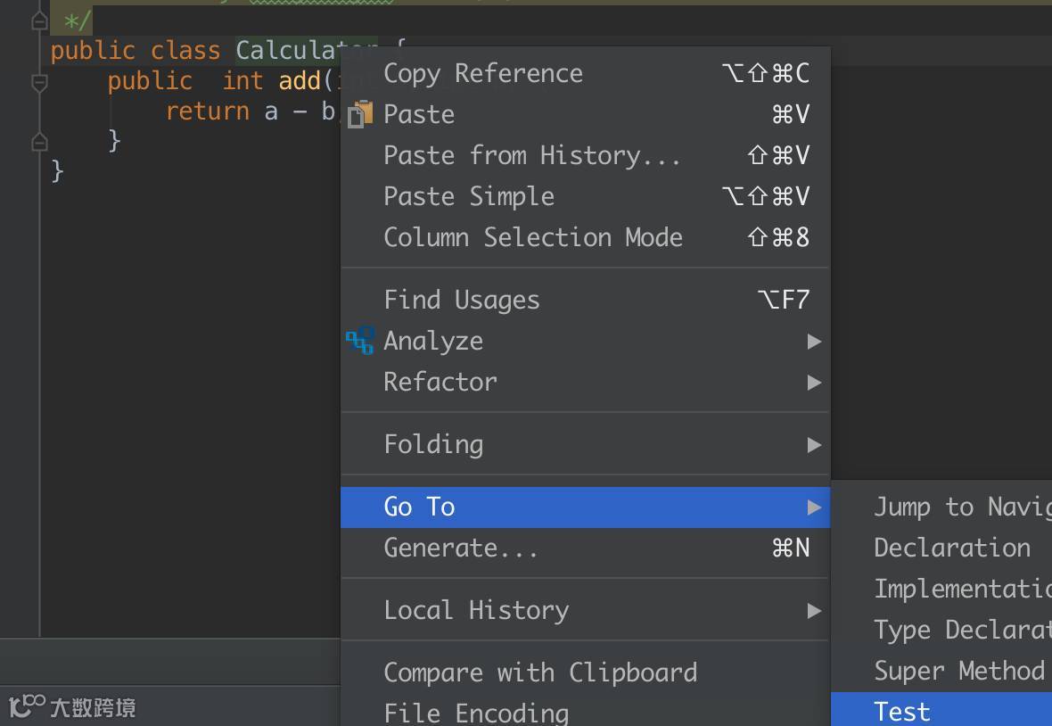Click the add method name in code
The image size is (1052, 726).
click(x=300, y=81)
